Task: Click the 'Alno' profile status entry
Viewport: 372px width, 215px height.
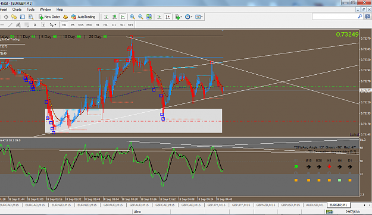Action: point(137,211)
